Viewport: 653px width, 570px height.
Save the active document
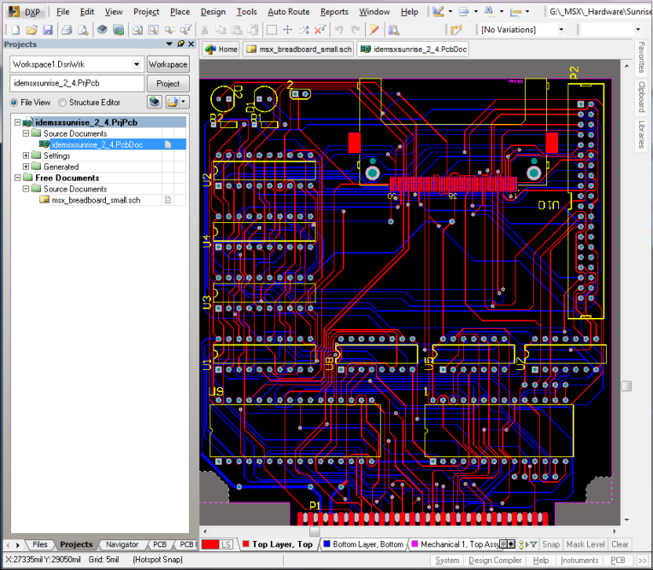48,30
